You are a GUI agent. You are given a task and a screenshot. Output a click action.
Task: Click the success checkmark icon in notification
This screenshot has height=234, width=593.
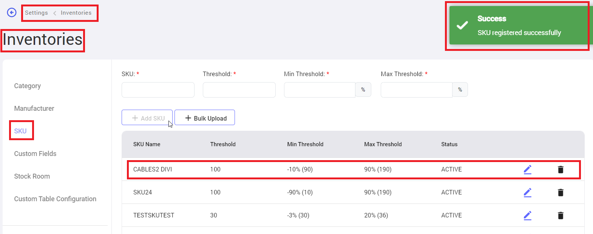462,26
